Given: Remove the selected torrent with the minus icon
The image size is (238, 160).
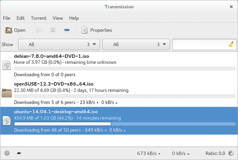Looking at the screenshot, I should coord(67,30).
